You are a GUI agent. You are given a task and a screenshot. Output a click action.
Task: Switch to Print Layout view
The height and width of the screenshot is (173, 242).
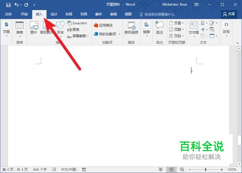pos(171,170)
